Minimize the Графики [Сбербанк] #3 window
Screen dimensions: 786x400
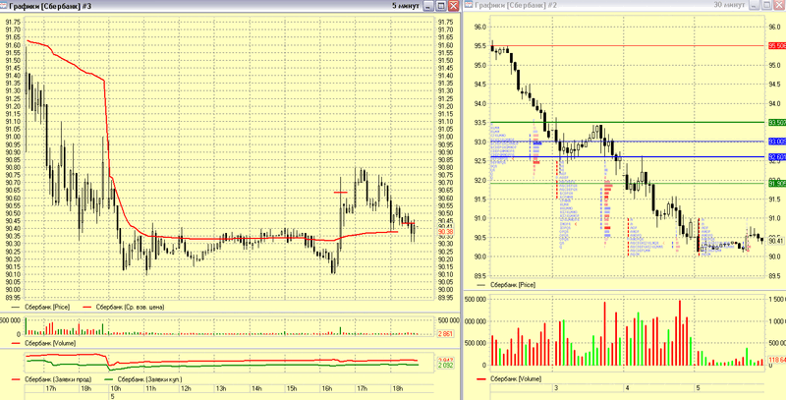click(x=428, y=6)
